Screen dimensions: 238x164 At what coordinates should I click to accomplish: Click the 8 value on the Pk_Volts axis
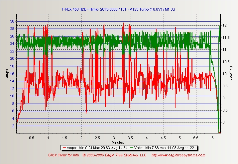[224, 122]
